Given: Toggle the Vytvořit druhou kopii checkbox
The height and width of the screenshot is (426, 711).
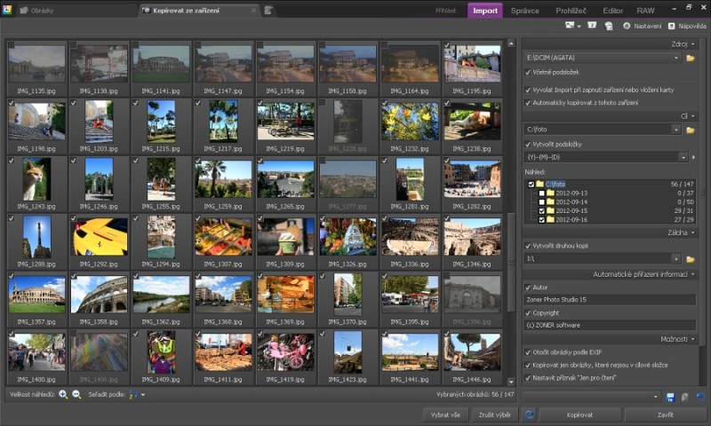Looking at the screenshot, I should pos(528,246).
